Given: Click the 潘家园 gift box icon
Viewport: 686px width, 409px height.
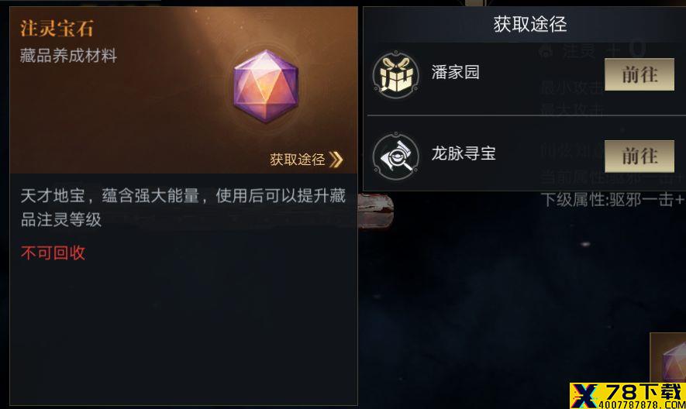Looking at the screenshot, I should pyautogui.click(x=395, y=75).
